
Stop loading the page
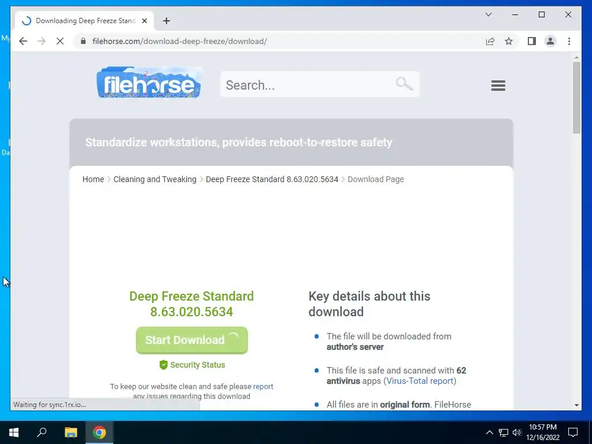(x=60, y=41)
